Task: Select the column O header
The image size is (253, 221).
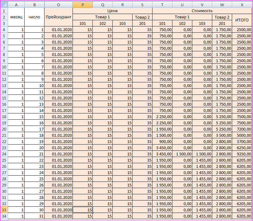Action: (59, 5)
